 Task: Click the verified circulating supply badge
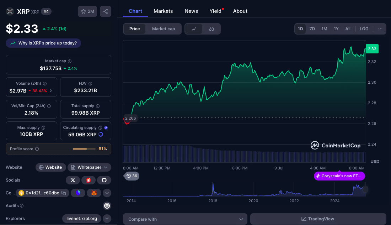[106, 128]
